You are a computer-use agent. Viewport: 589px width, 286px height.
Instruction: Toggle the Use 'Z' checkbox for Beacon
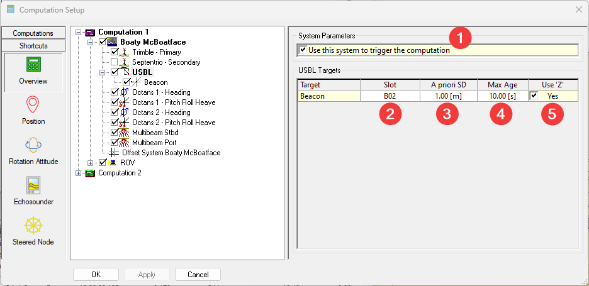(534, 96)
